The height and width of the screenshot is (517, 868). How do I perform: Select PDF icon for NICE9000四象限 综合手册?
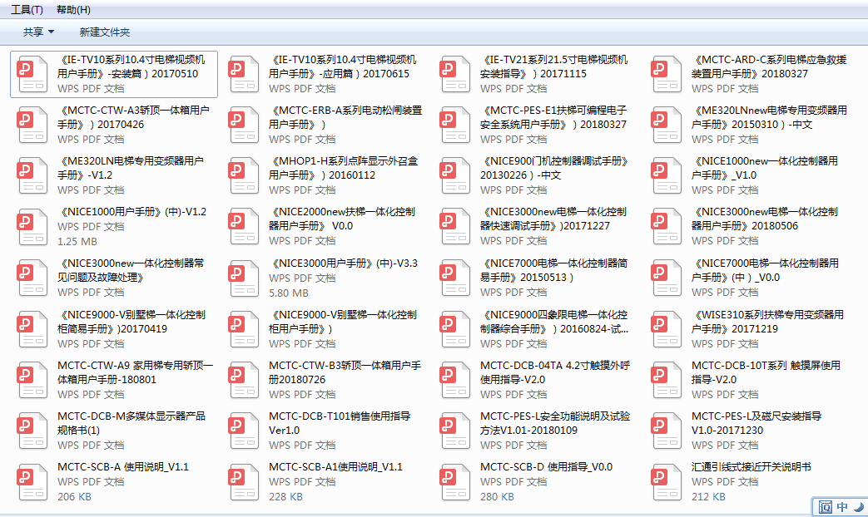click(x=455, y=329)
